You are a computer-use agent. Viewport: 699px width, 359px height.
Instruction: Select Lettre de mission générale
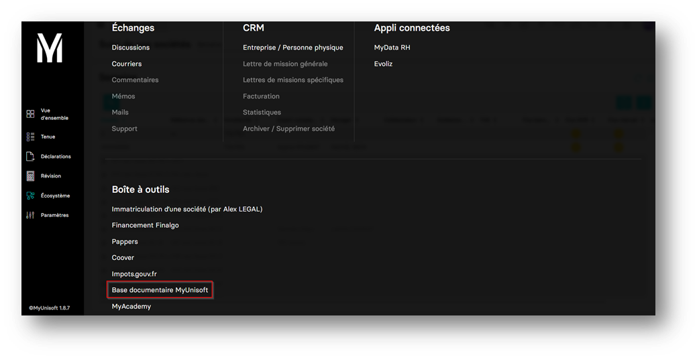(x=285, y=64)
